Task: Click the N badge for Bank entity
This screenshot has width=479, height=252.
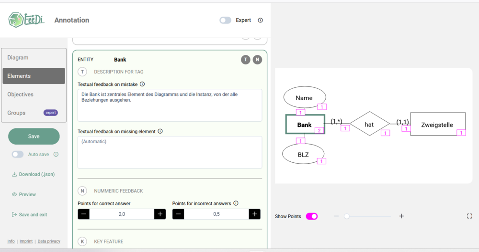Action: coord(257,60)
